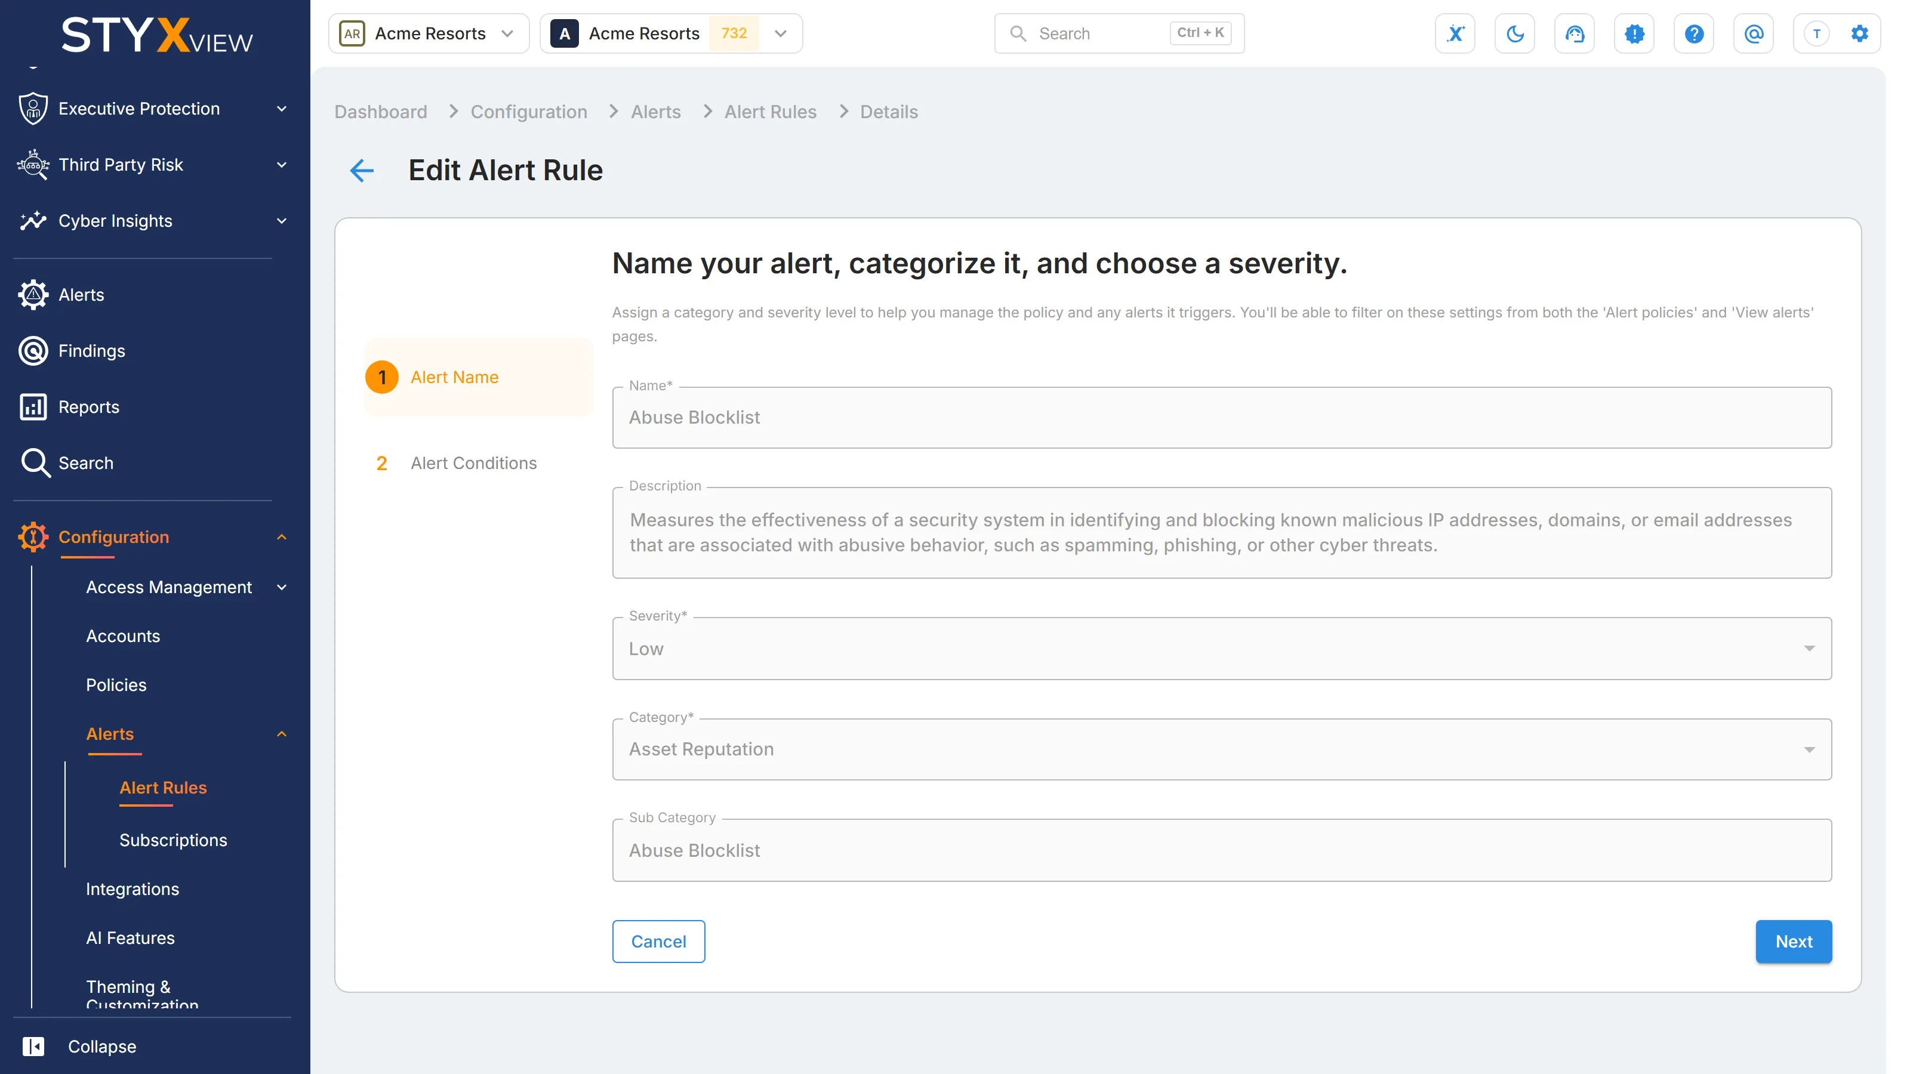The width and height of the screenshot is (1910, 1074).
Task: Open Subscriptions in the sidebar
Action: (174, 841)
